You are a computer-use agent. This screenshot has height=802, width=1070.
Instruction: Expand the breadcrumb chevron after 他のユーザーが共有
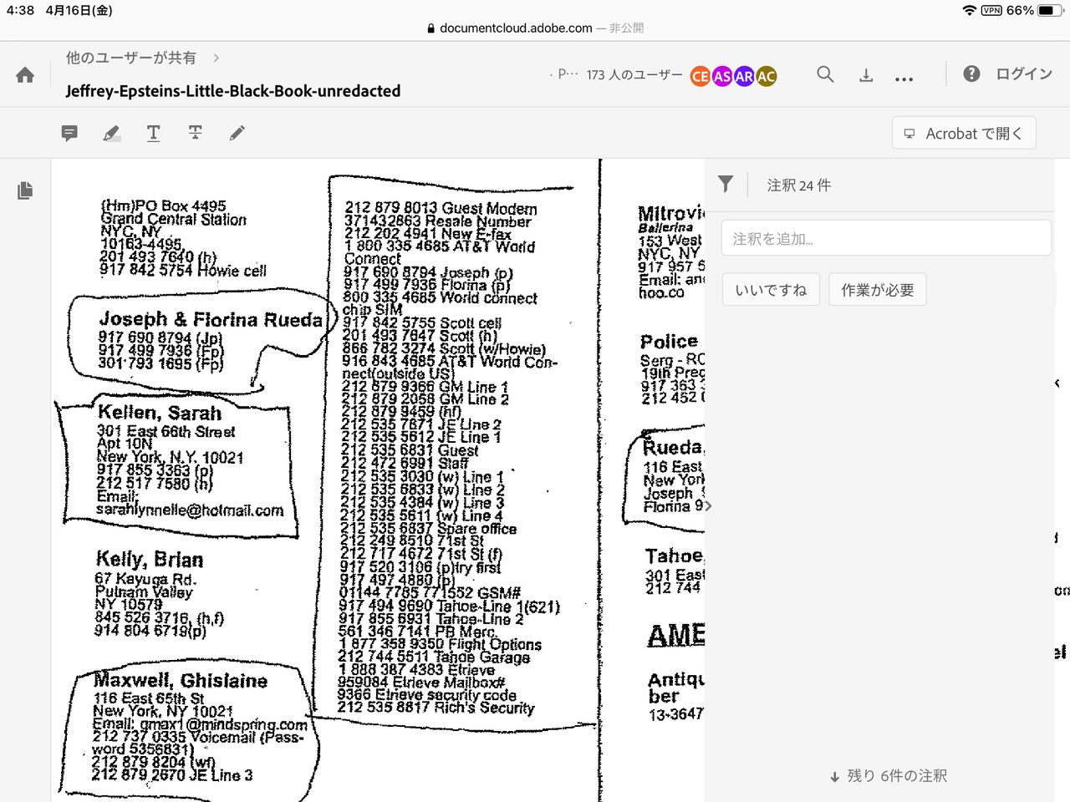pos(217,58)
